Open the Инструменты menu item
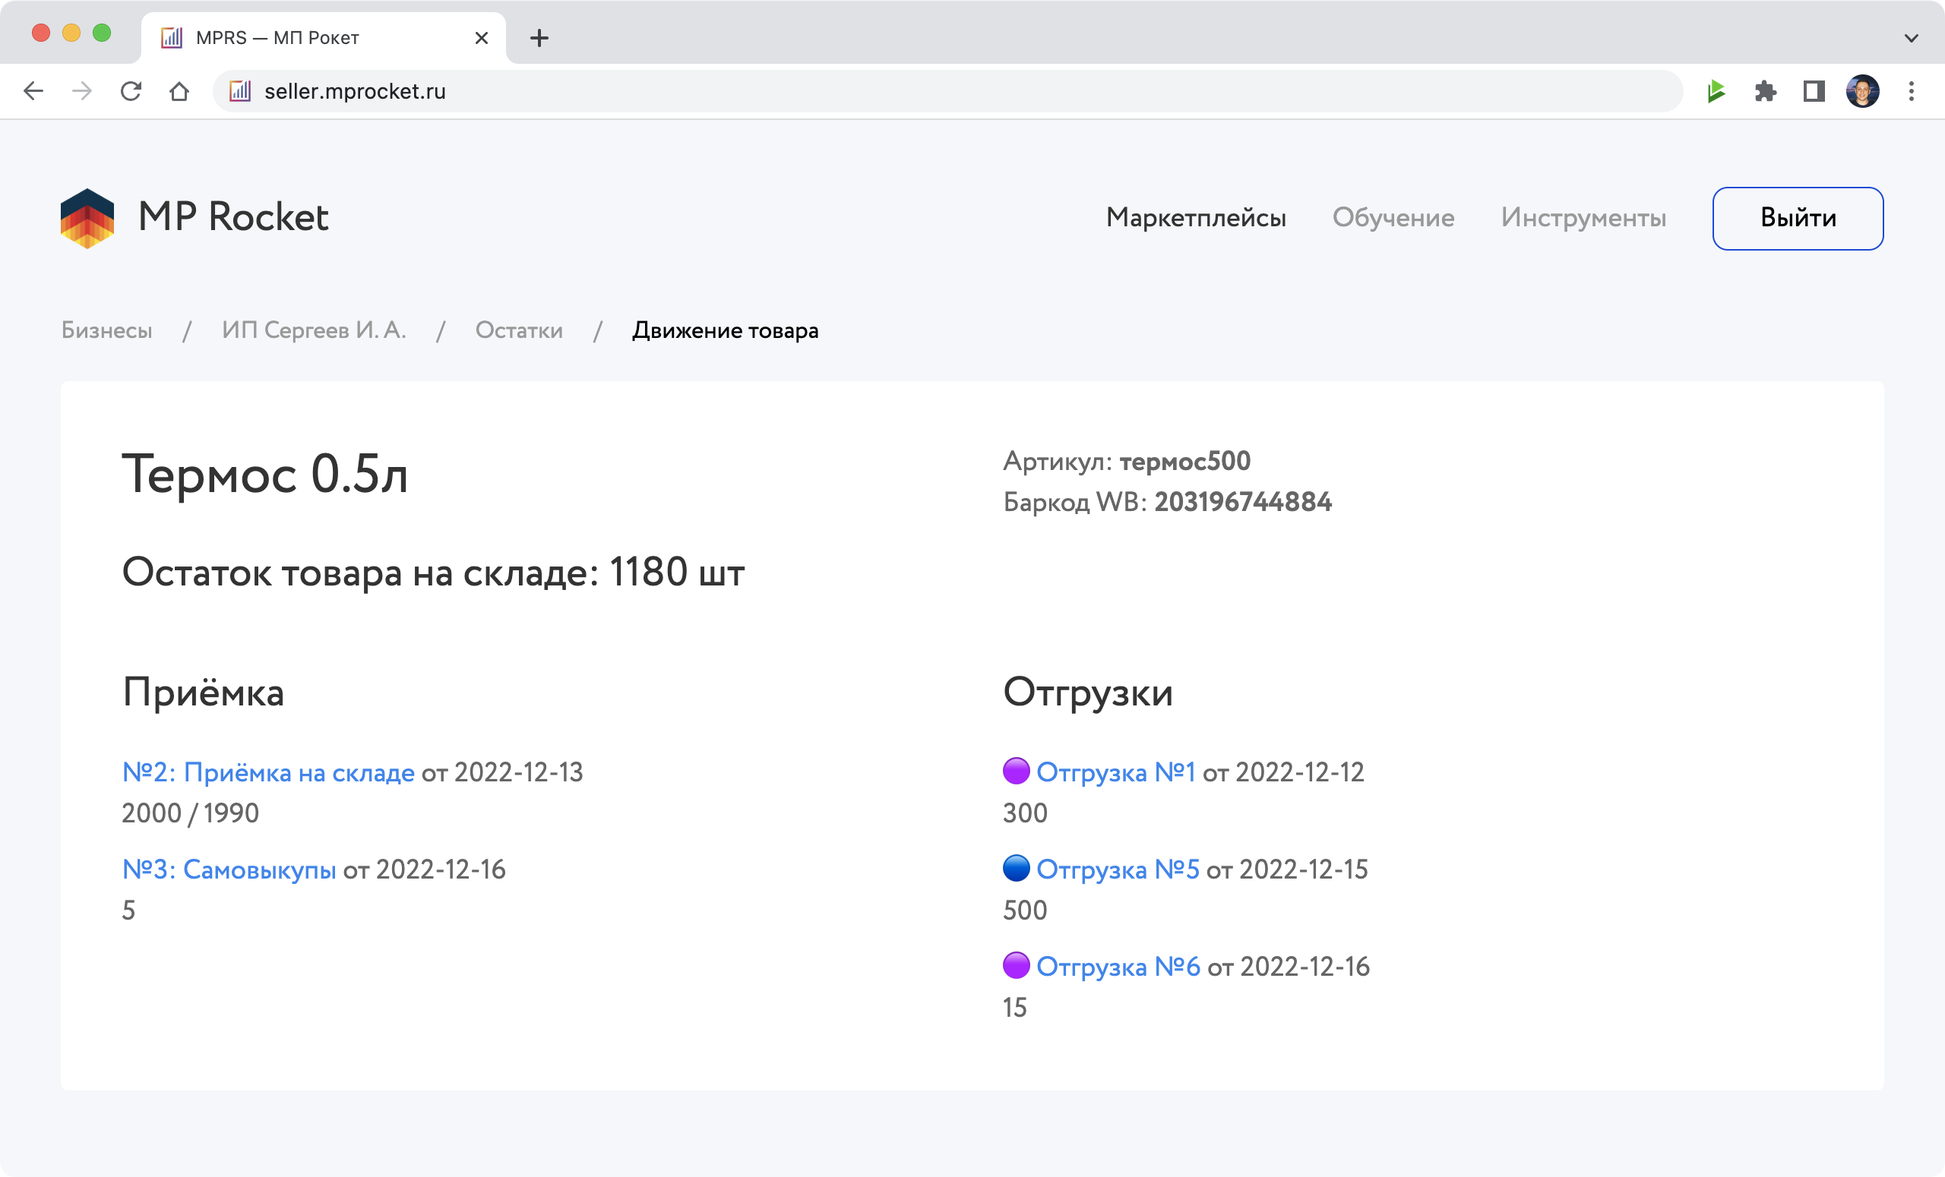Image resolution: width=1945 pixels, height=1177 pixels. point(1583,218)
